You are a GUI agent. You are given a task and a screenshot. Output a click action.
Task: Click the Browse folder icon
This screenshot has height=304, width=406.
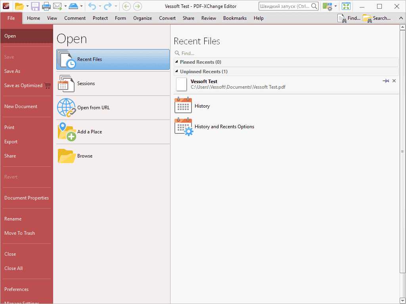tap(67, 156)
